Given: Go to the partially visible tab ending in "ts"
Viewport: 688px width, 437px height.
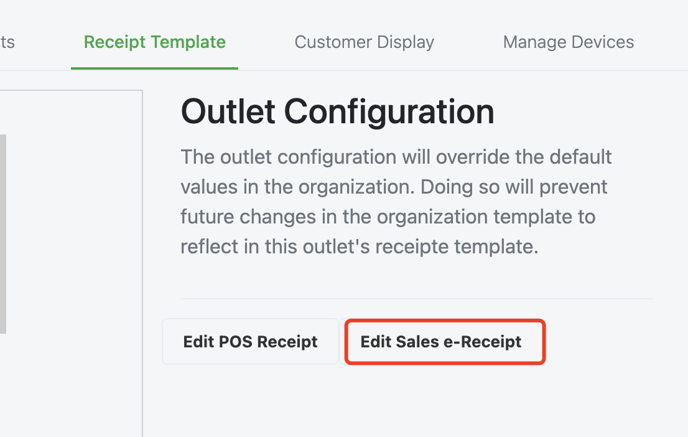Looking at the screenshot, I should pos(7,42).
